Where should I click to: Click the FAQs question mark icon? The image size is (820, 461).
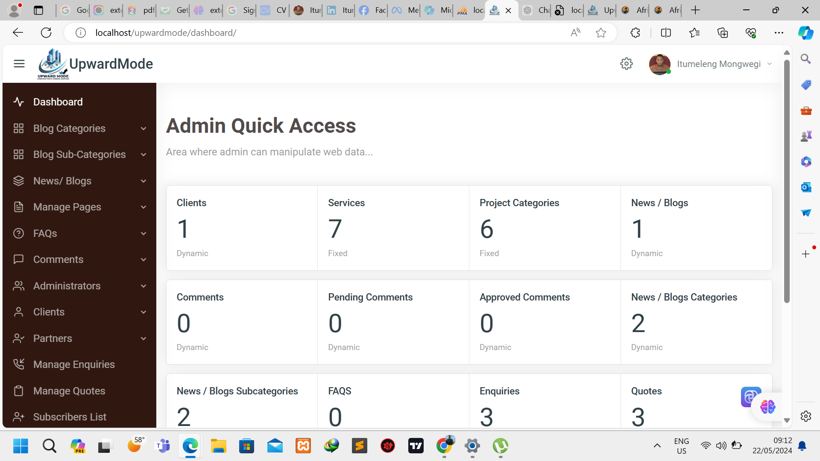[18, 233]
